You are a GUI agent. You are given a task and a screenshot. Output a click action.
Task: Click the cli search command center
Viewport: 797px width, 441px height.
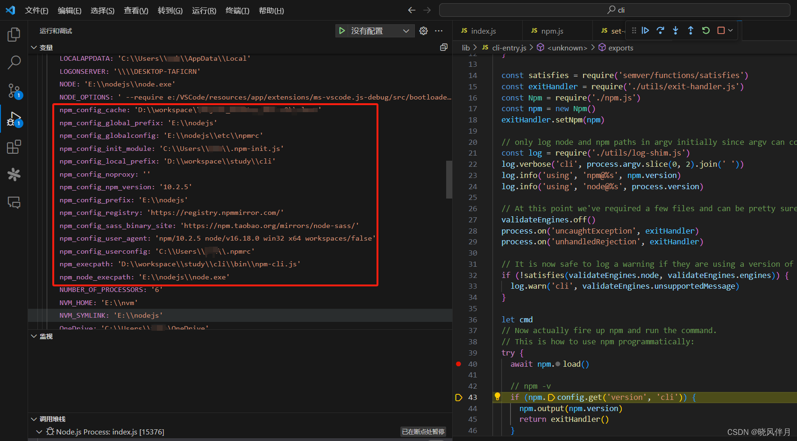[615, 10]
